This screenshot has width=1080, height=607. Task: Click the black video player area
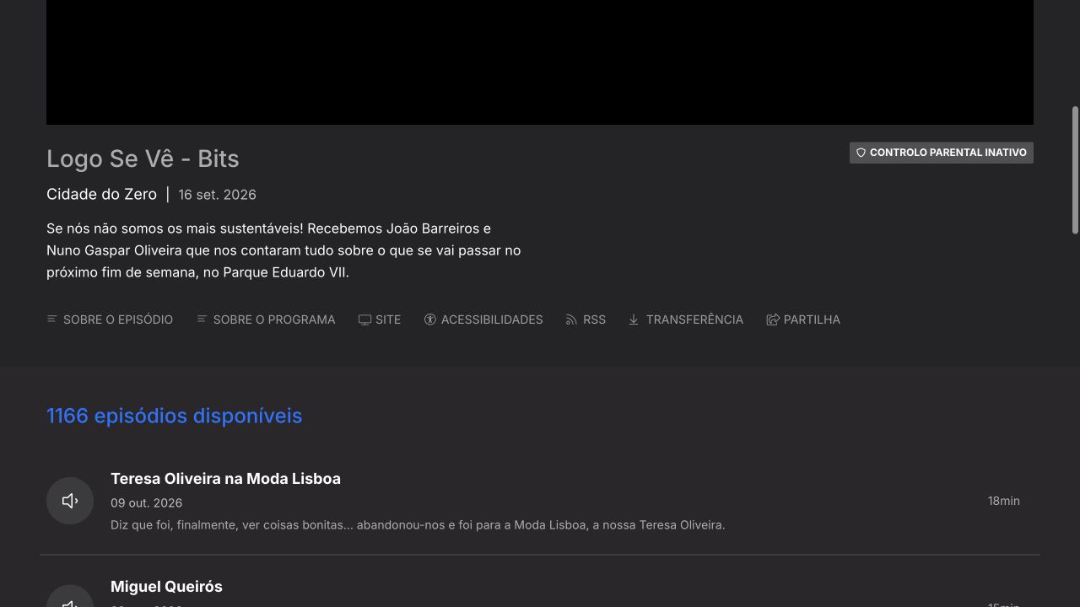click(x=540, y=62)
